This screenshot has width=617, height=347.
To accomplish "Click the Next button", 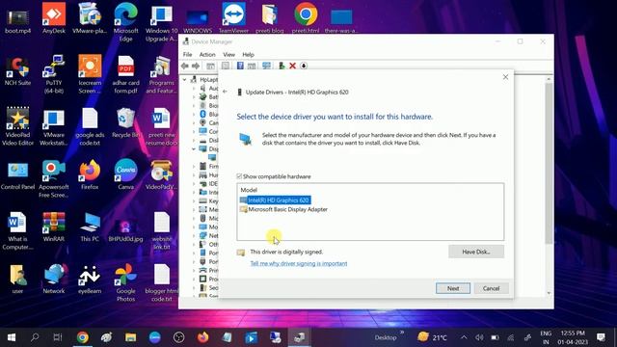I will coord(453,288).
